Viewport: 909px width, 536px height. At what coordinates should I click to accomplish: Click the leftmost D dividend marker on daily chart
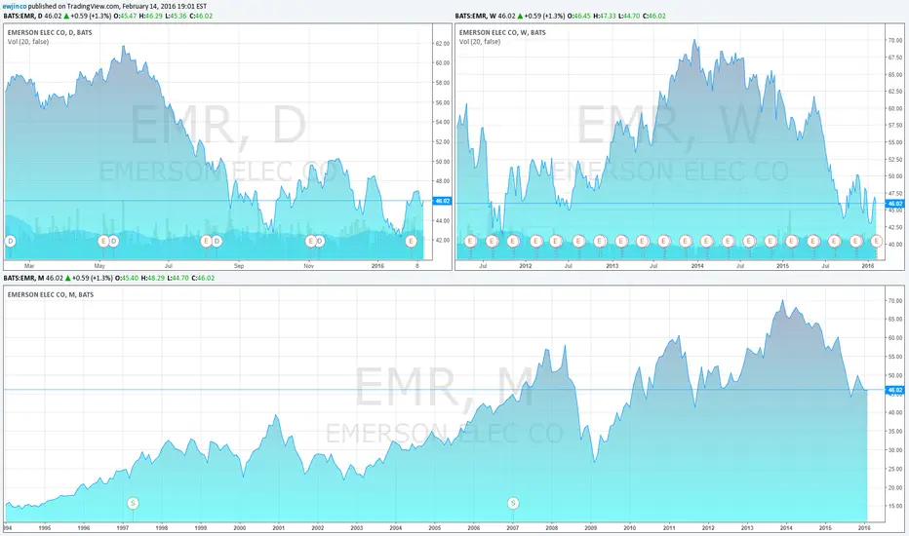(10, 241)
